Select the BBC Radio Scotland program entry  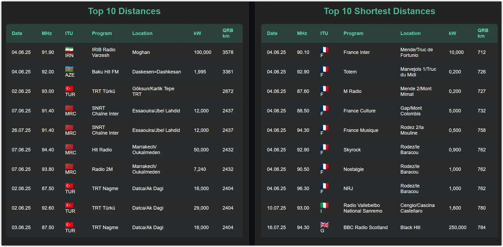click(365, 228)
